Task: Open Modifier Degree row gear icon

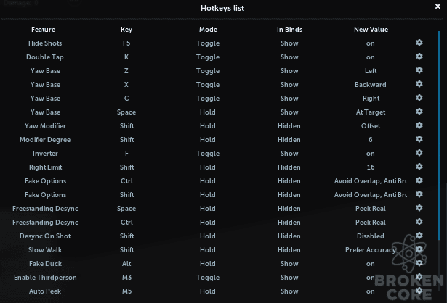Action: coord(419,139)
